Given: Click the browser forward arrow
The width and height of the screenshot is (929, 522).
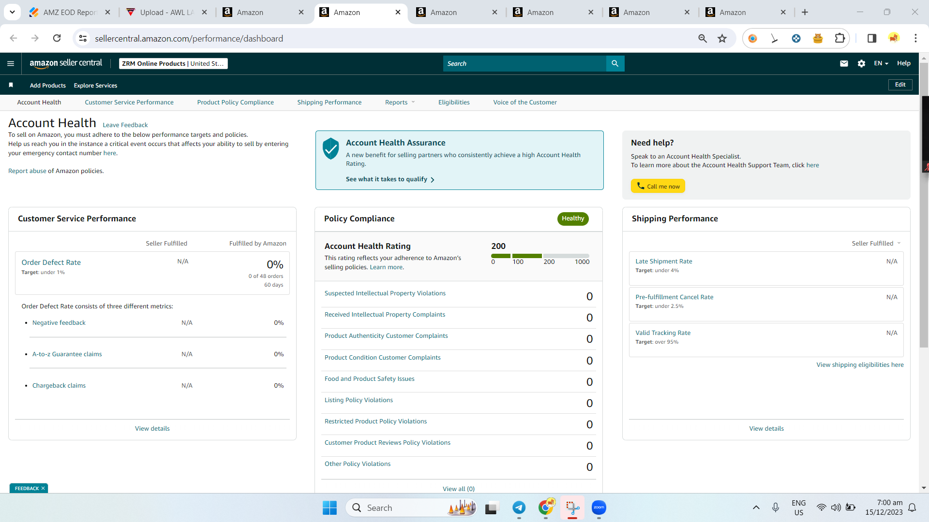Looking at the screenshot, I should 35,38.
